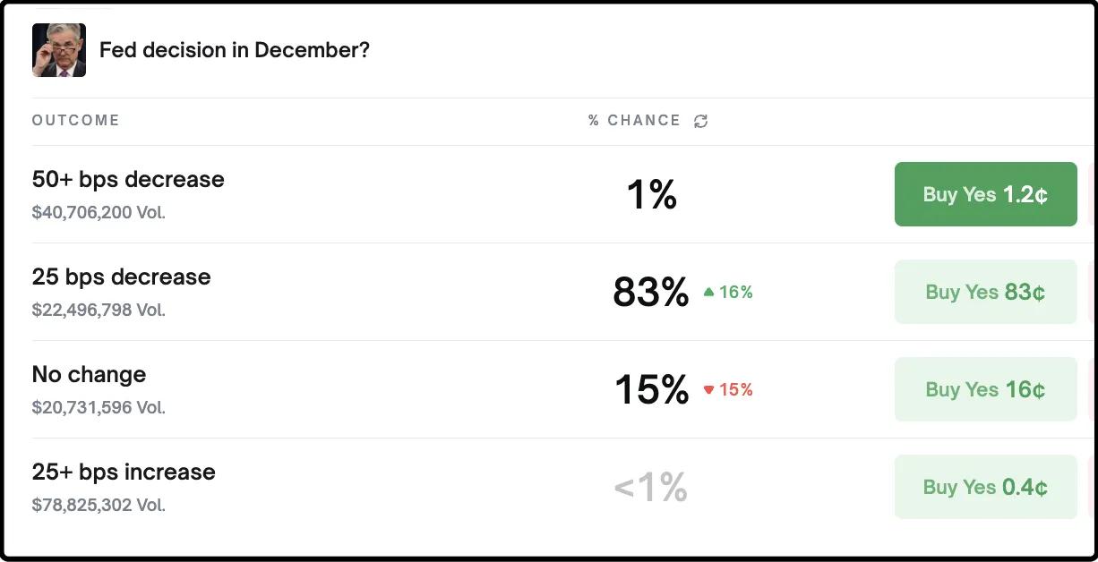This screenshot has width=1098, height=562.
Task: Click the red down arrow 15% indicator
Action: pos(727,389)
